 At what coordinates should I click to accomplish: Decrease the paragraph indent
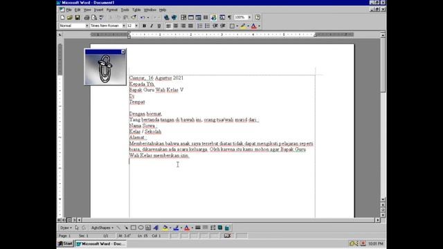click(215, 26)
